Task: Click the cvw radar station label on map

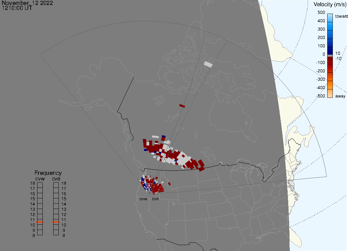Action: [x=143, y=199]
